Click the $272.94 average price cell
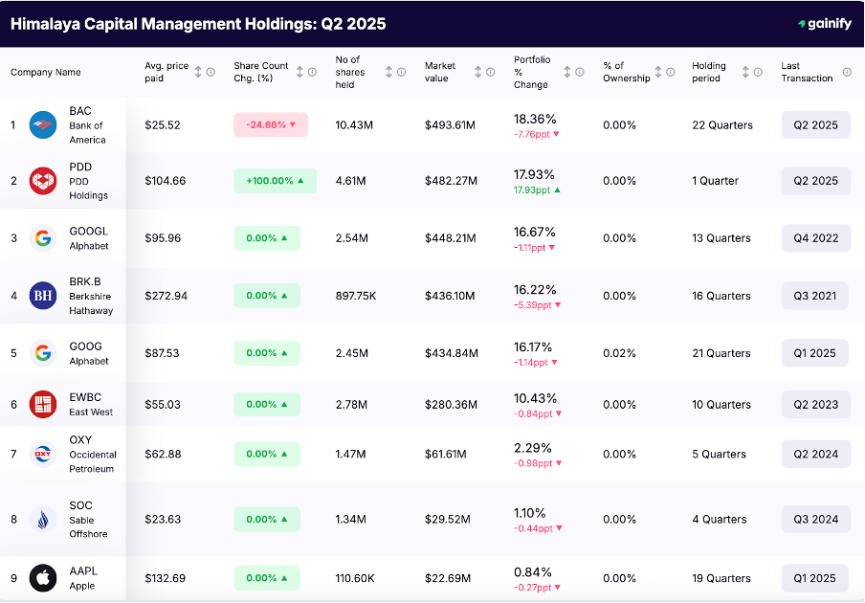This screenshot has height=603, width=865. point(166,296)
